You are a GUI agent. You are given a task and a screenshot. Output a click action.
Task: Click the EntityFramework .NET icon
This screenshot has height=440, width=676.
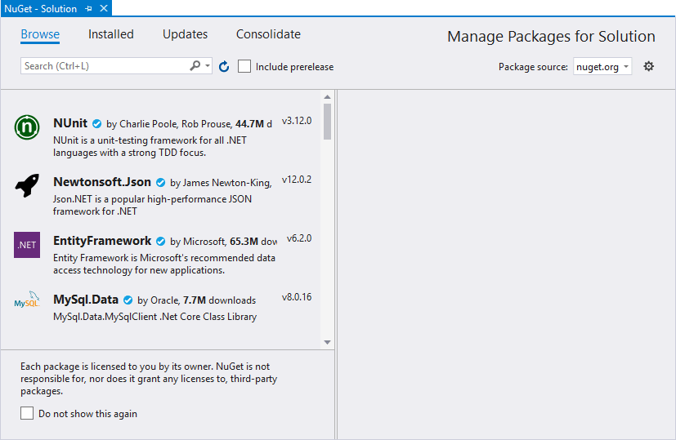(x=27, y=245)
